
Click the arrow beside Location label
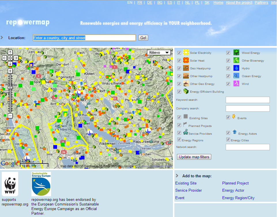tap(2, 37)
